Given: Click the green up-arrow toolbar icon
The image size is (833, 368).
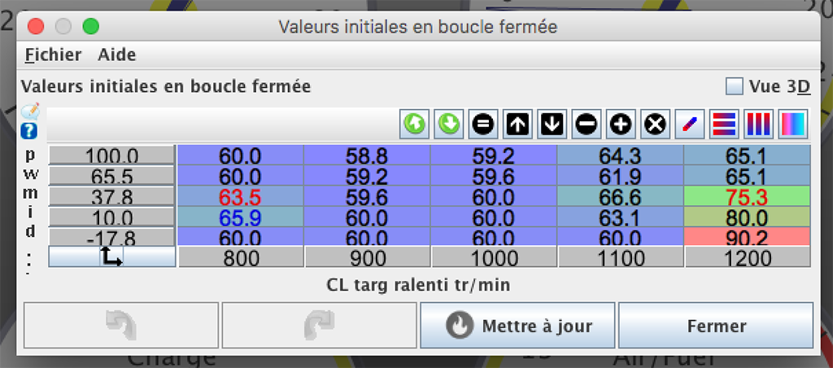Looking at the screenshot, I should (x=414, y=125).
